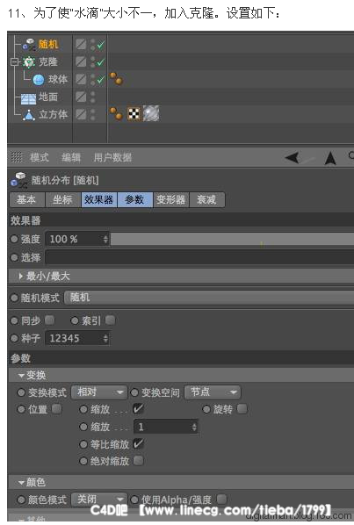Screen dimensions: 354x525
Task: Select the gray sphere material tag on 立方体
Action: [x=151, y=113]
